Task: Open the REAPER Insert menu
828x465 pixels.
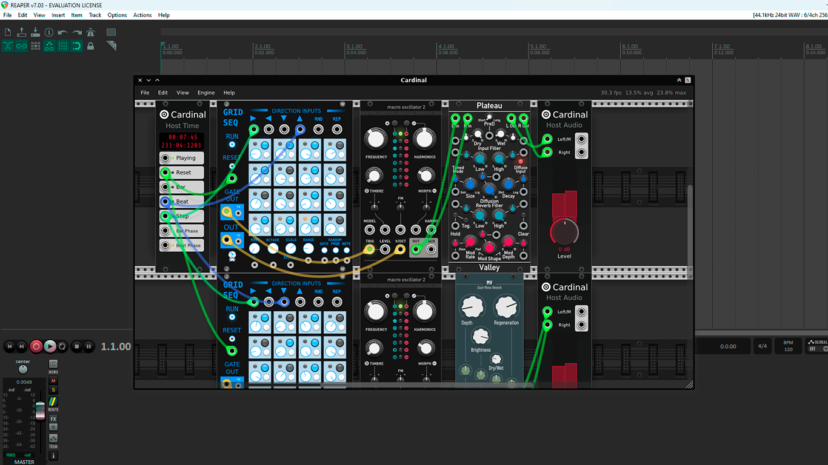Action: 58,15
